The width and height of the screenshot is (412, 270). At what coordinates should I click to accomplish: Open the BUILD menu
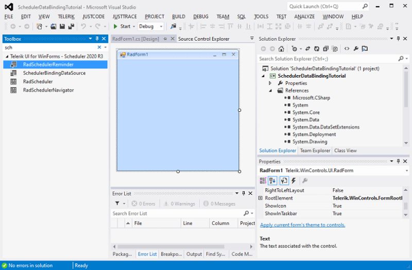tap(179, 16)
